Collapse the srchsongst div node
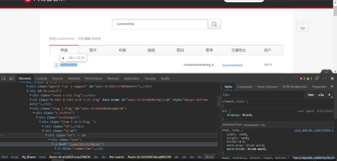337x161 pixels. [x=37, y=117]
